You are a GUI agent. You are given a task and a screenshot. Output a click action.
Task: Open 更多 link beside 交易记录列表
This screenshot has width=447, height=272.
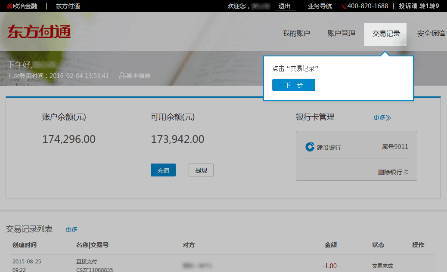(71, 229)
